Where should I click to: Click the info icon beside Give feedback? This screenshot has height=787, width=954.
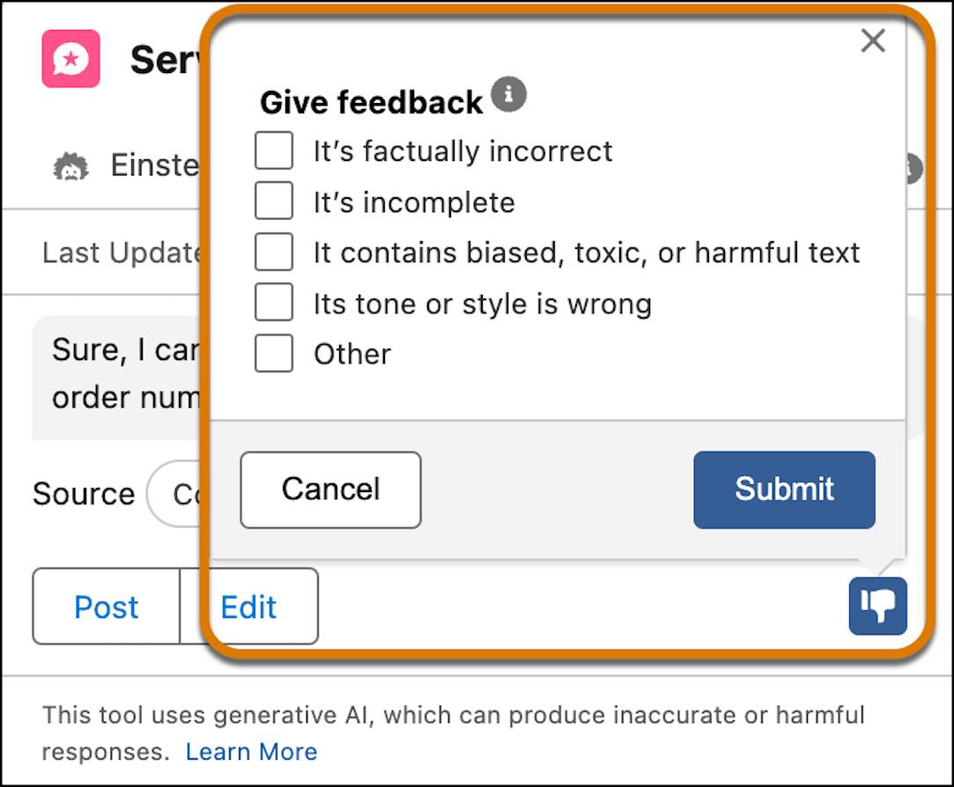tap(508, 94)
